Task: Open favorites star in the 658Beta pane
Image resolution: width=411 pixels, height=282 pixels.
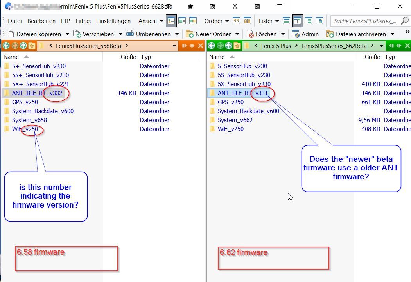Action: pyautogui.click(x=32, y=46)
